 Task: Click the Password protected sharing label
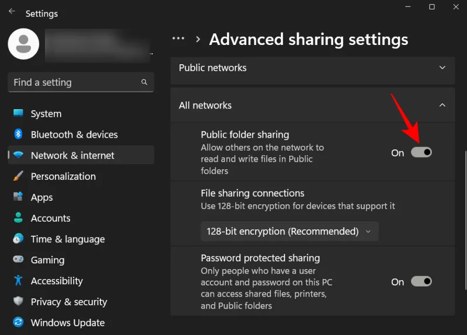(x=260, y=258)
